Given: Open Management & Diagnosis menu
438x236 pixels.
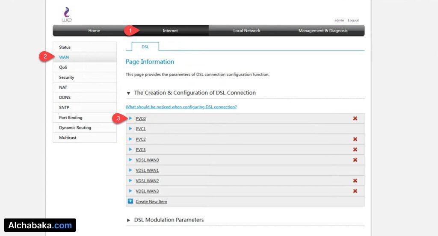Looking at the screenshot, I should (x=323, y=31).
